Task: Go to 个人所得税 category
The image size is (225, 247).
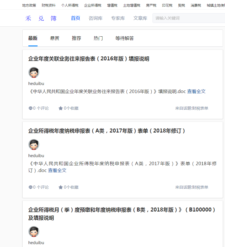Action: (70, 5)
